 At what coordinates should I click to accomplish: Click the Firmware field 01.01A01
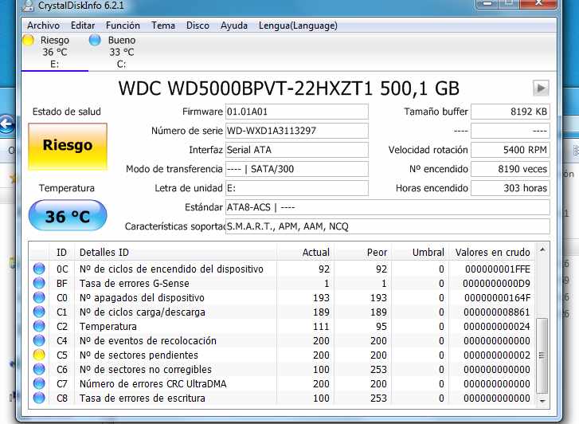click(x=297, y=112)
